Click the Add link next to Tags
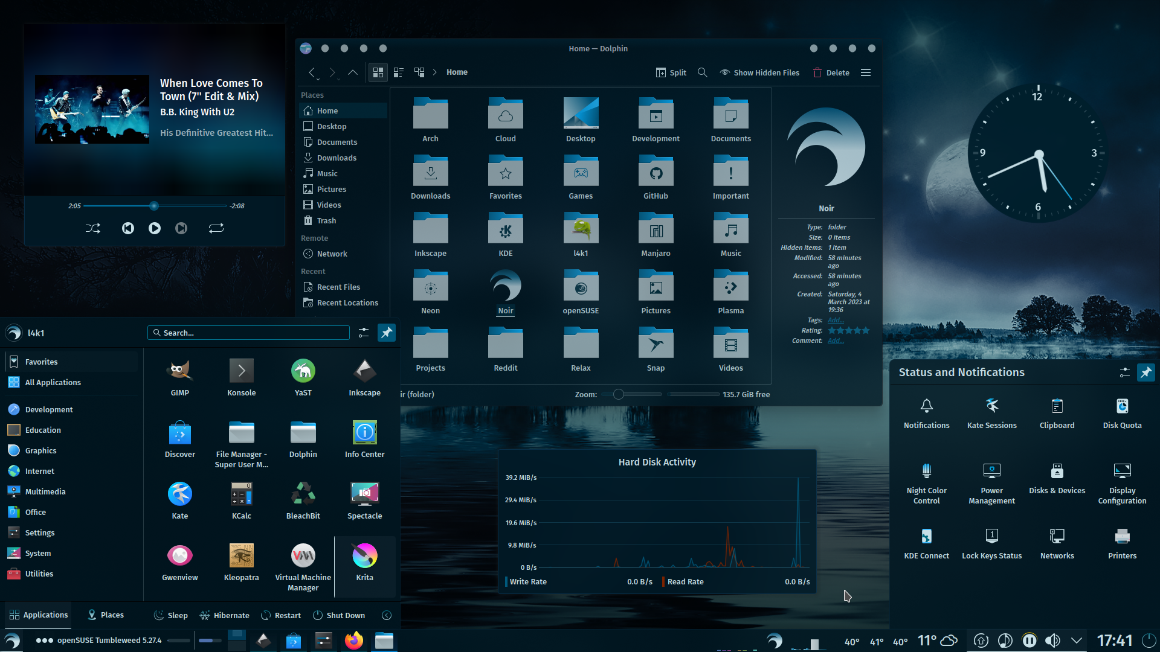The image size is (1160, 652). [836, 320]
